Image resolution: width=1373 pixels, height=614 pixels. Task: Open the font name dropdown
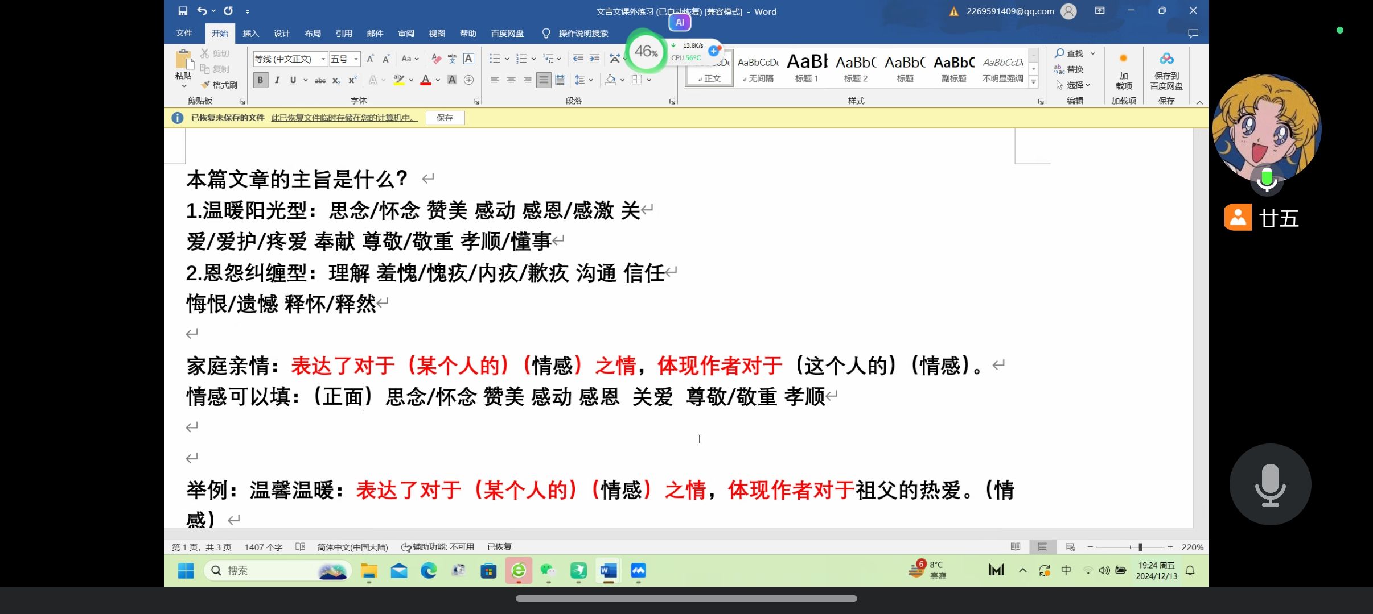pos(323,59)
